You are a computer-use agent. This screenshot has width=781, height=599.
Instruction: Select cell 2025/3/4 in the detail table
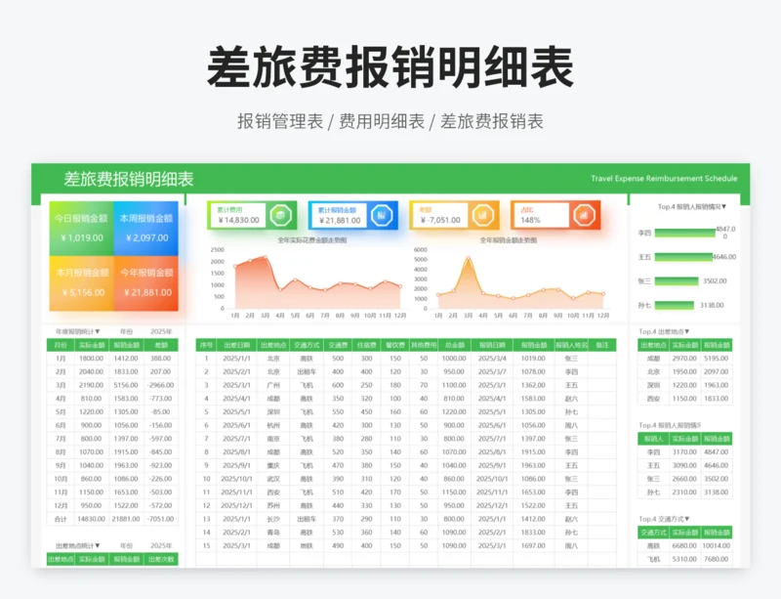(x=492, y=359)
